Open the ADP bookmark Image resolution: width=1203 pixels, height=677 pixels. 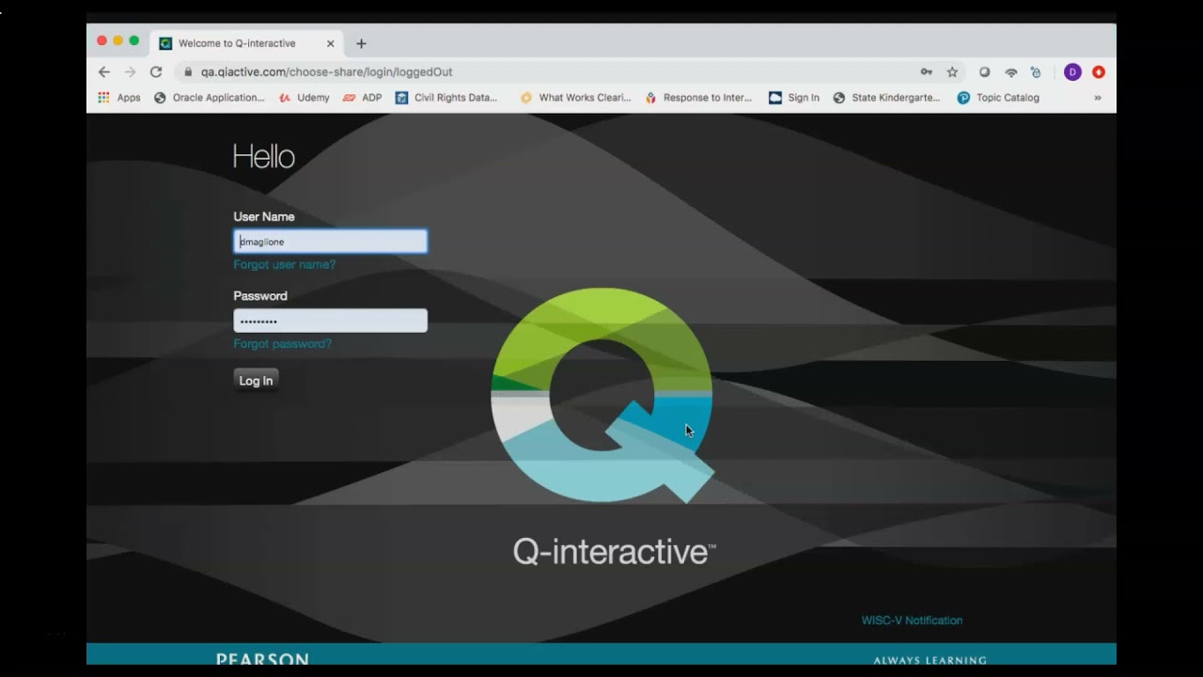coord(363,98)
